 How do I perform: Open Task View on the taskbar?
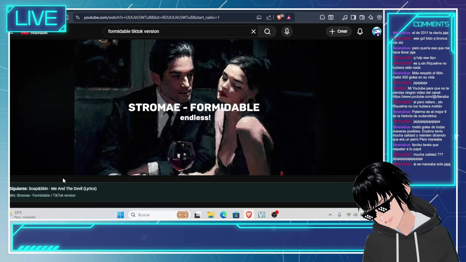[x=197, y=215]
